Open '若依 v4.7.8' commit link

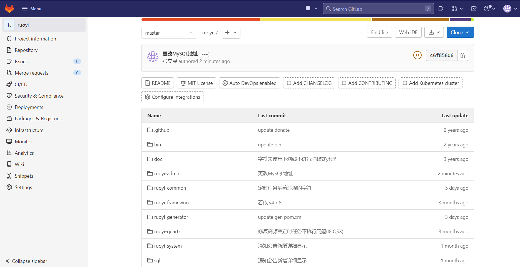point(270,202)
